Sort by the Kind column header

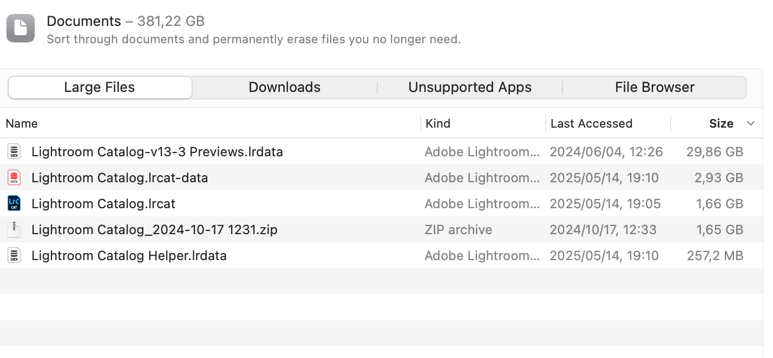438,124
